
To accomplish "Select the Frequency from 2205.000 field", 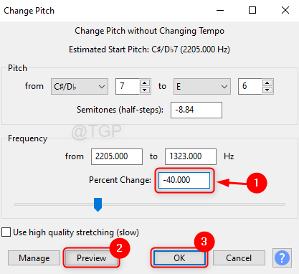I will [117, 156].
